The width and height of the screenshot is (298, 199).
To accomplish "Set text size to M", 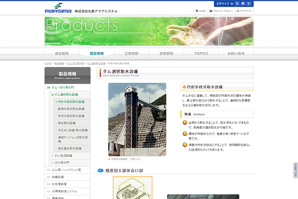I will click(x=243, y=4).
